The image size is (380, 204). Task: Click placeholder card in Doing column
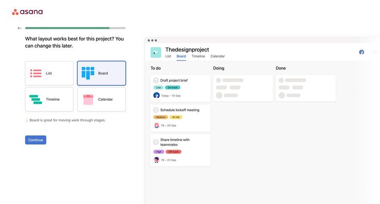[x=243, y=88]
